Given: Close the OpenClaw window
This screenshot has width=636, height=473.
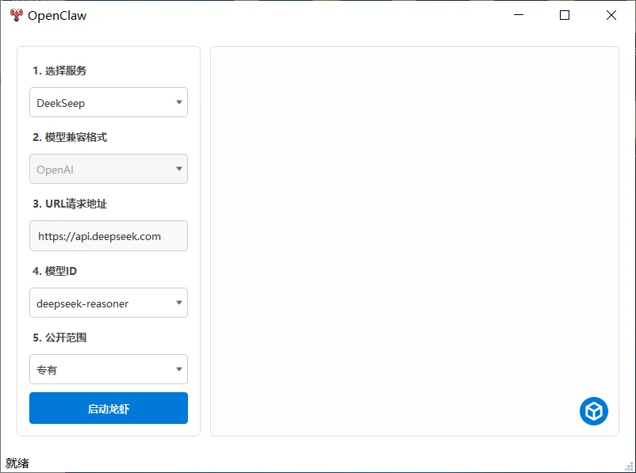Looking at the screenshot, I should point(611,15).
